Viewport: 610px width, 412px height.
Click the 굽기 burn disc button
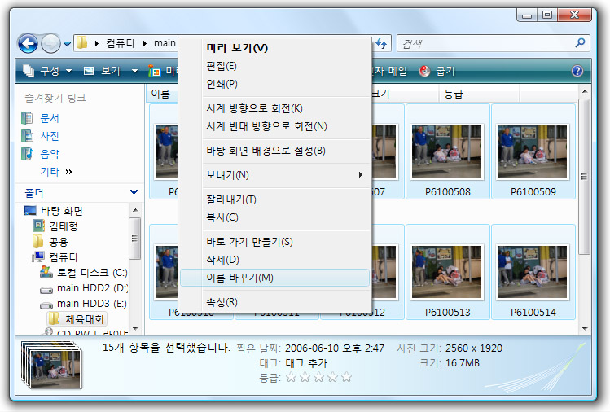(437, 71)
